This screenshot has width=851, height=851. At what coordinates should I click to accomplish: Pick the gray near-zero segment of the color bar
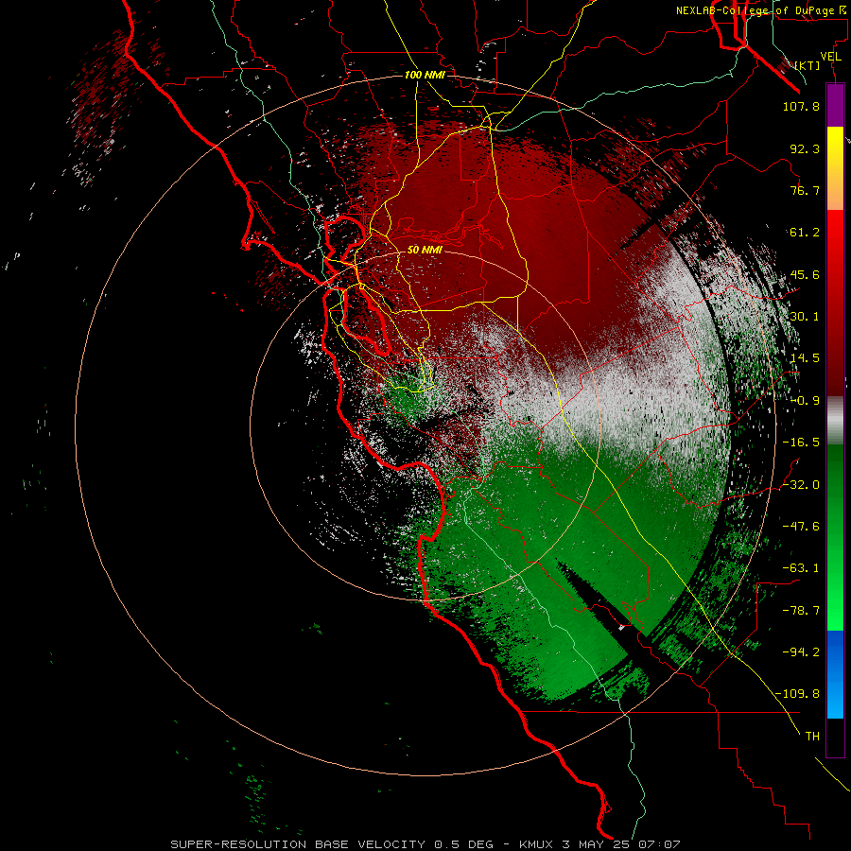[x=835, y=421]
